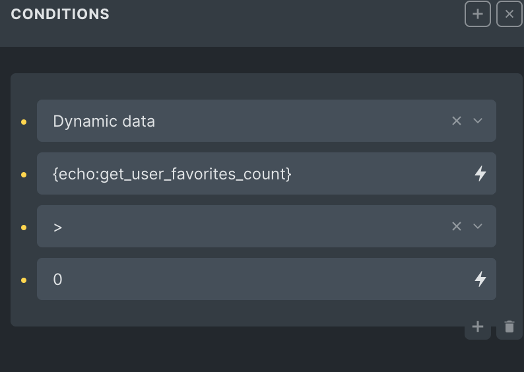Screen dimensions: 524x372
Task: Open dynamic data picker for value 0 field
Action: pos(480,279)
